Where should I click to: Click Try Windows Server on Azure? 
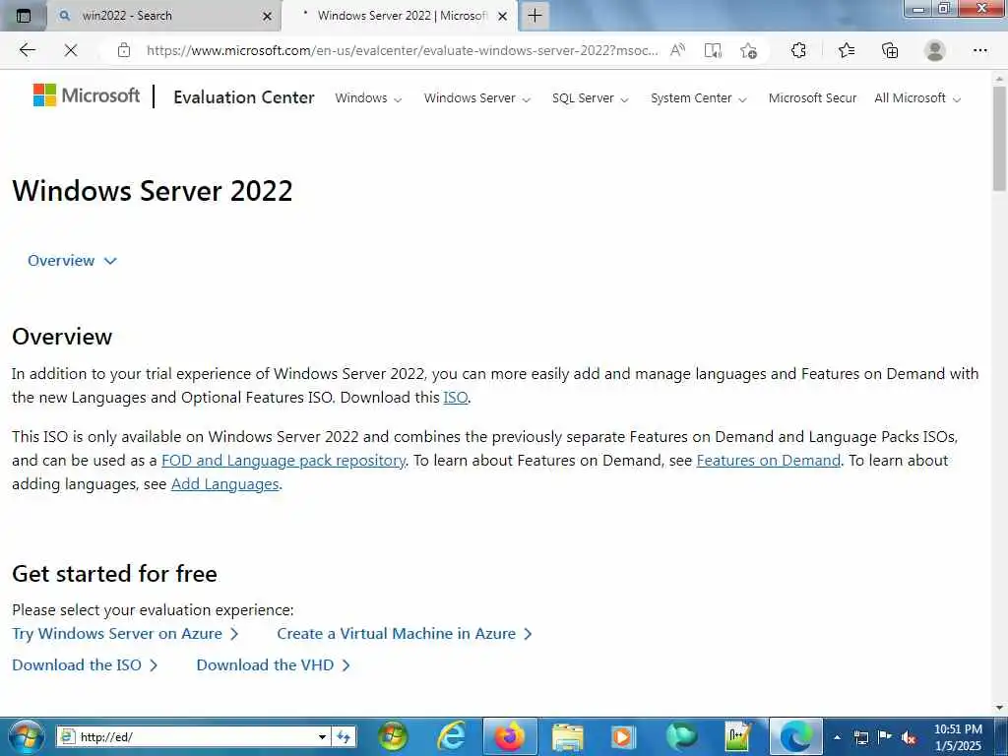point(126,634)
